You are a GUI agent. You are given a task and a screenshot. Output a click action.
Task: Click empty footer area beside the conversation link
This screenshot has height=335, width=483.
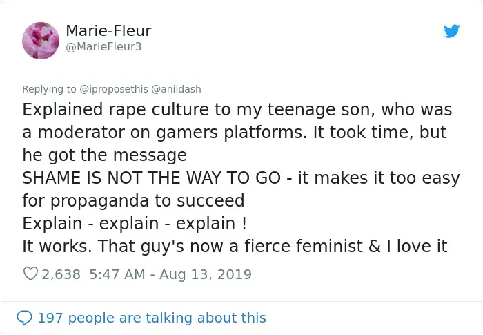[373, 318]
